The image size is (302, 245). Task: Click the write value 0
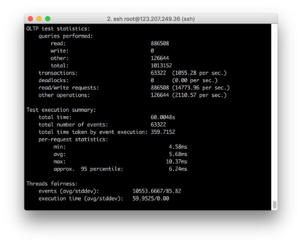click(152, 51)
